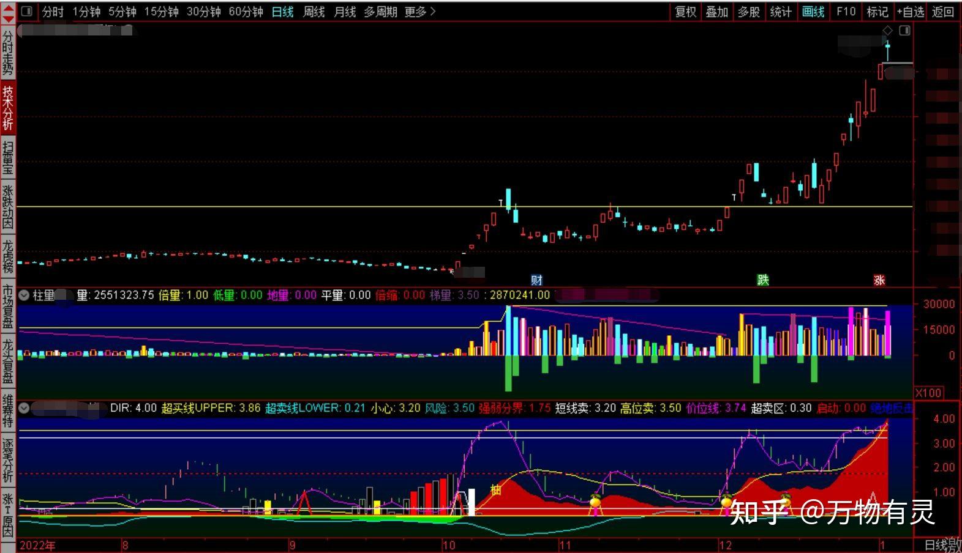Image resolution: width=962 pixels, height=553 pixels.
Task: Open the F10 company info
Action: tap(846, 12)
